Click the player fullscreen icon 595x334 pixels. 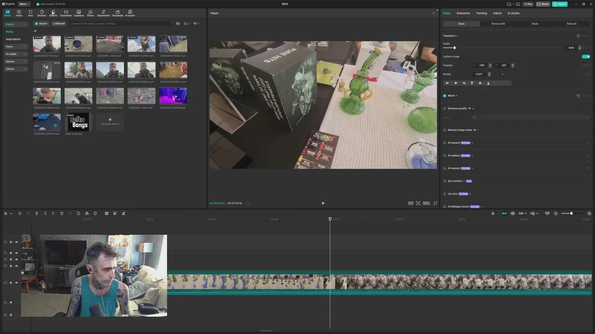point(435,203)
